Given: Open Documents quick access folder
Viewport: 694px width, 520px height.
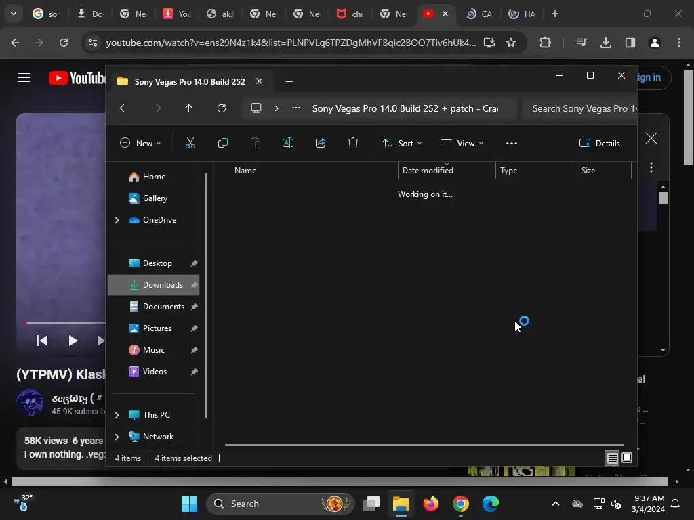Looking at the screenshot, I should [x=154, y=307].
